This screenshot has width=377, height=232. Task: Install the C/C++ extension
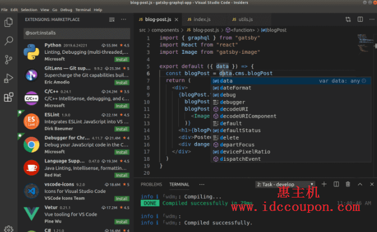[x=122, y=106]
